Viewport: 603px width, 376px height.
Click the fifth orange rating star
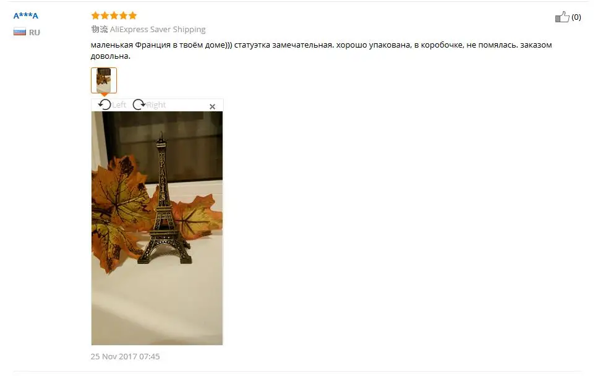[x=133, y=15]
